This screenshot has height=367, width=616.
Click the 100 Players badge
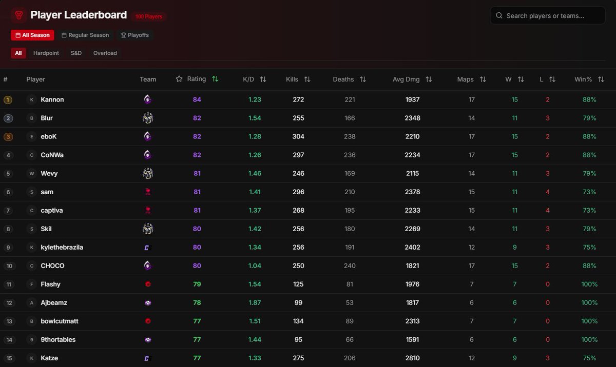(149, 16)
